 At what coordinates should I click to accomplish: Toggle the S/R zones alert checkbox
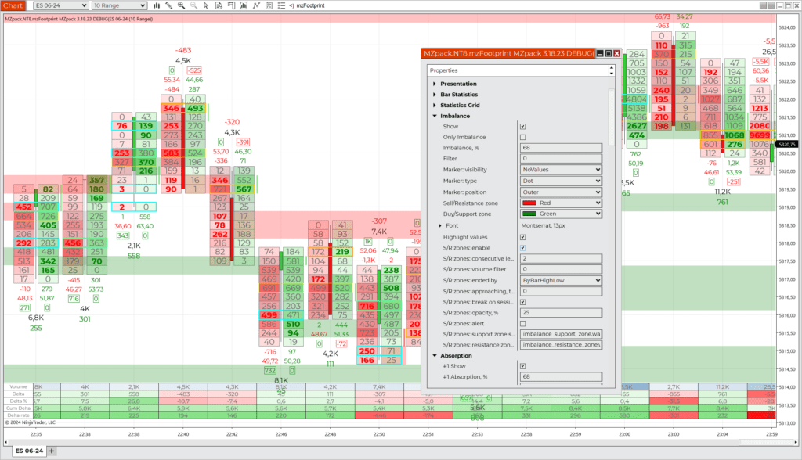coord(522,324)
